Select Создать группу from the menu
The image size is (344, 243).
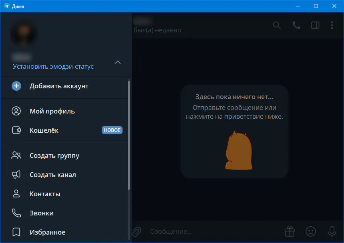pos(54,155)
